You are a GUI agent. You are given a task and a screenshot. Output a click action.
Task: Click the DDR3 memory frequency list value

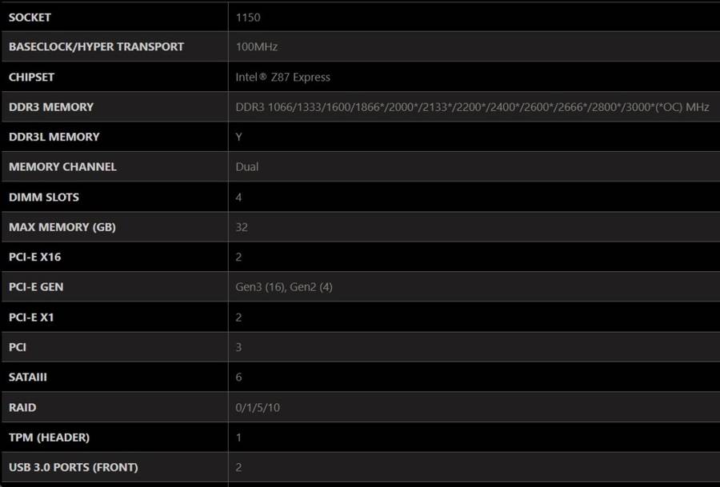point(472,106)
